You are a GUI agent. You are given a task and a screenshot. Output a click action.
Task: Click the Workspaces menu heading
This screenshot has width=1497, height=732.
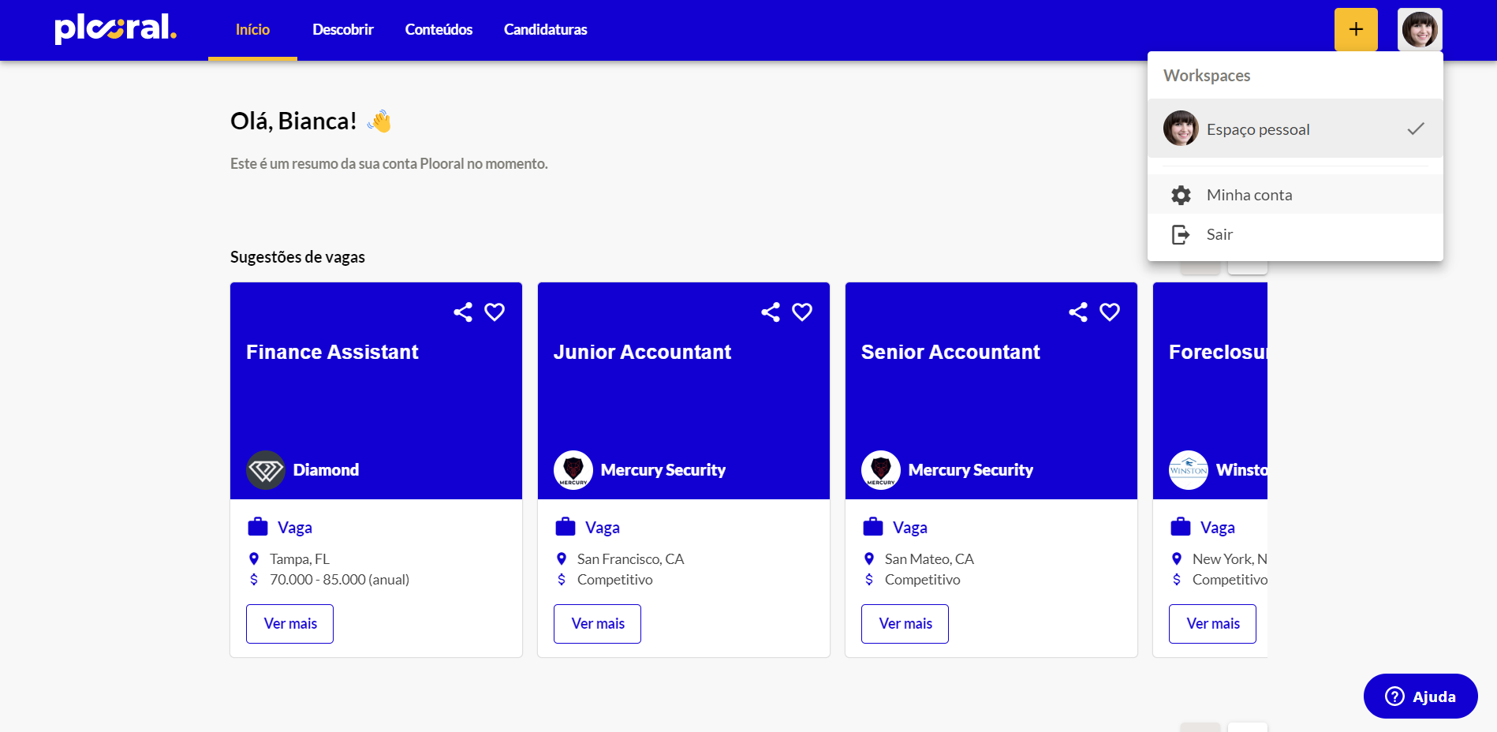[x=1207, y=76]
